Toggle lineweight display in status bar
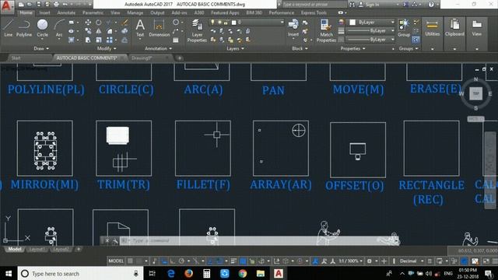 coord(233,261)
